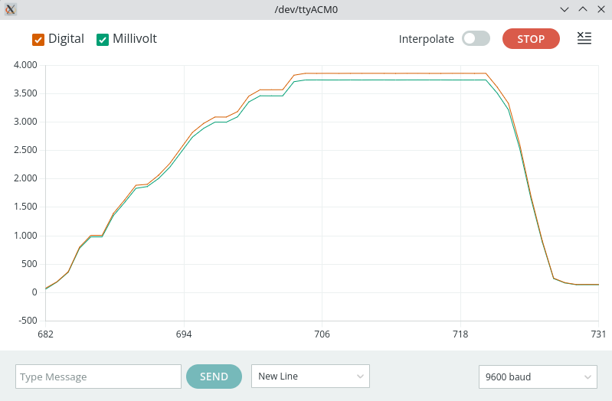Click the 706 X-axis tick label

[322, 334]
